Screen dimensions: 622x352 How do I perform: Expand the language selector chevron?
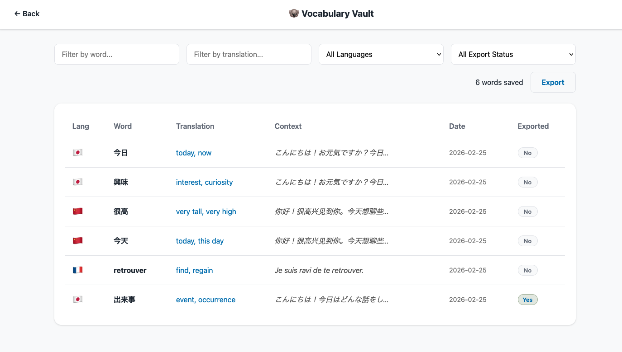coord(437,54)
